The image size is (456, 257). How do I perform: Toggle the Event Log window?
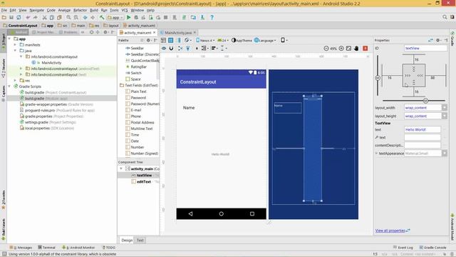click(403, 248)
